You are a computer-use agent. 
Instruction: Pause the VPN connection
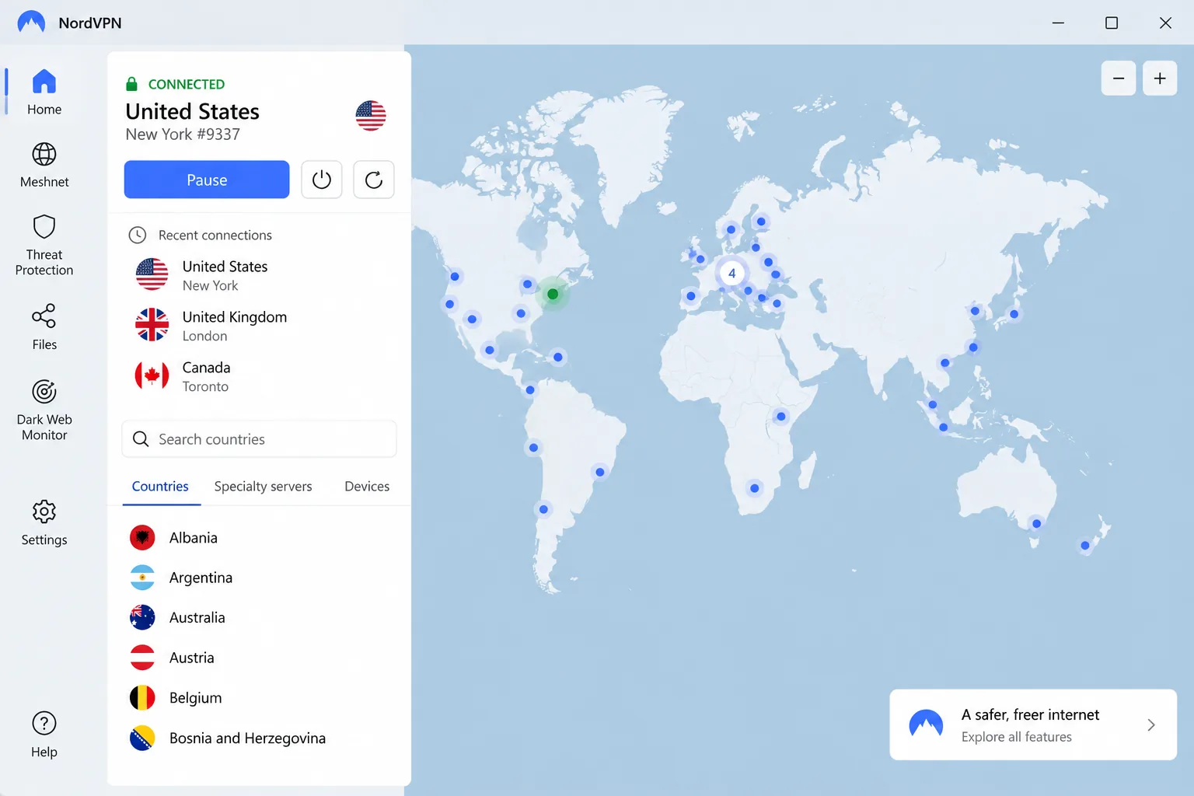pyautogui.click(x=207, y=180)
